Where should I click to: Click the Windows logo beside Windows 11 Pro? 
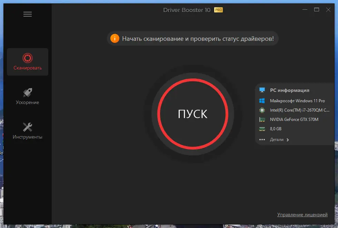tap(262, 101)
